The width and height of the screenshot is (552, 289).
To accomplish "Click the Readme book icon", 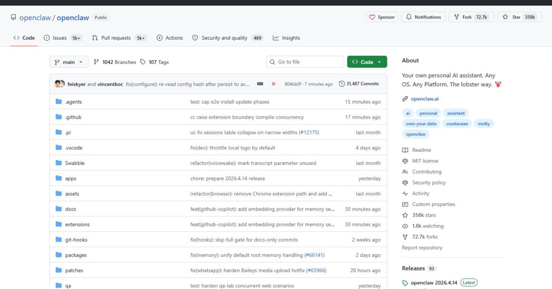I will [x=405, y=150].
